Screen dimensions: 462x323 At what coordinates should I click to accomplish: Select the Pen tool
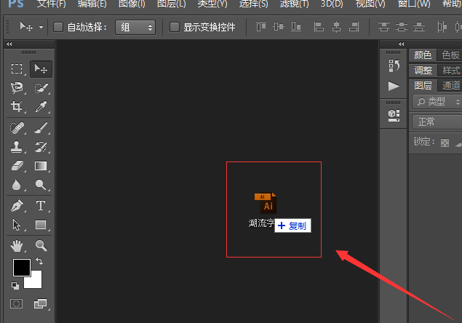tap(17, 206)
